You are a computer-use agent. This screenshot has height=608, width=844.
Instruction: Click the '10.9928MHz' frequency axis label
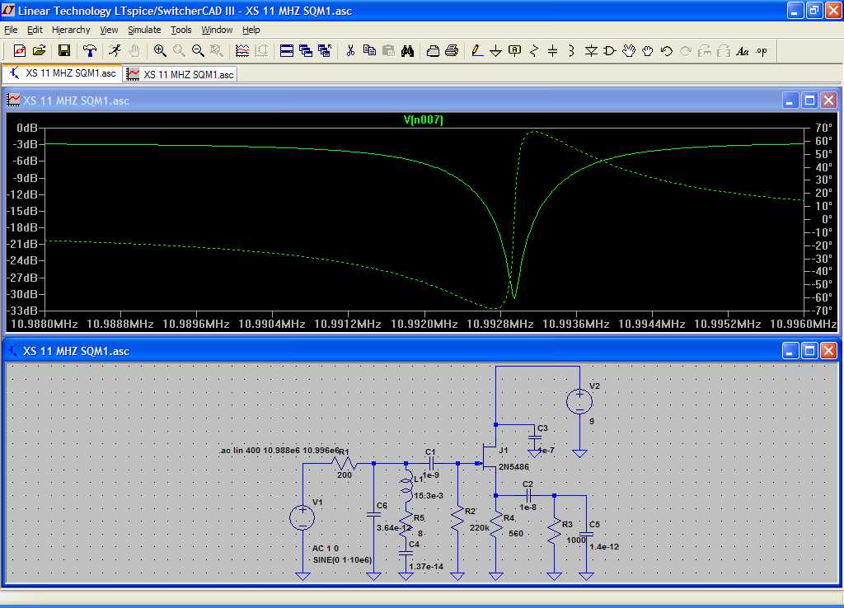pos(500,324)
